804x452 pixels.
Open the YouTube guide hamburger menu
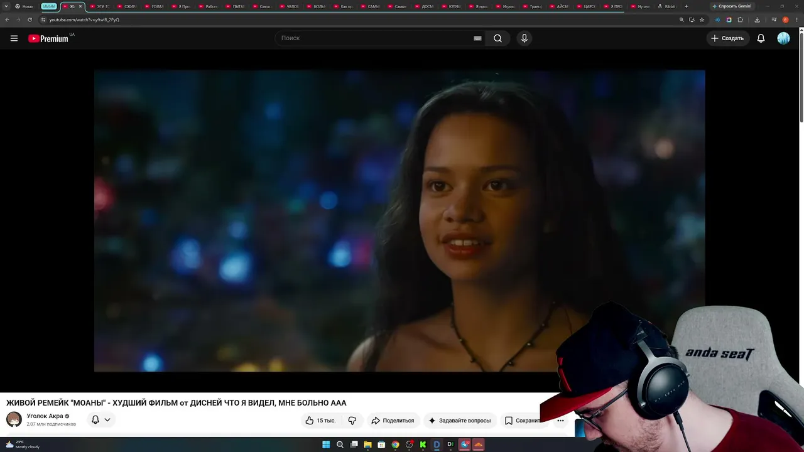click(14, 38)
